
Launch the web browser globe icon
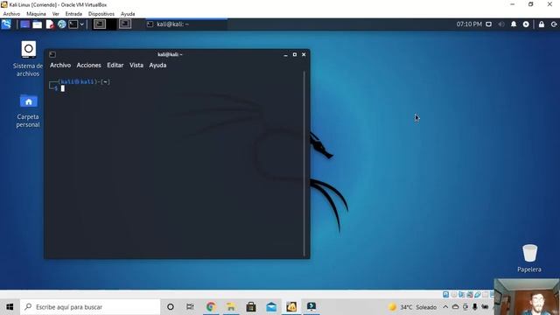click(62, 24)
